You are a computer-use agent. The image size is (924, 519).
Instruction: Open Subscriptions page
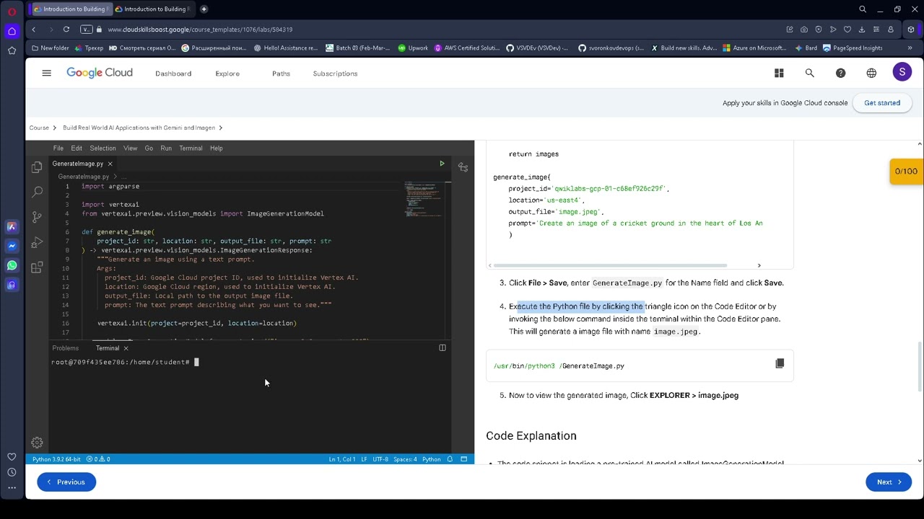pos(335,74)
